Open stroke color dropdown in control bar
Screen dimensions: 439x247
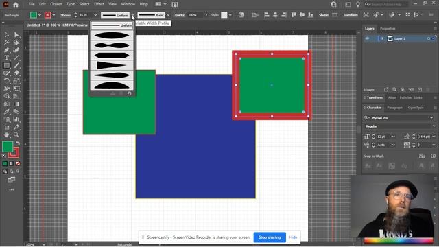[54, 15]
